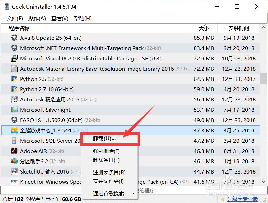268x203 pixels.
Task: Select the Python 2.5 entry
Action: click(x=131, y=79)
